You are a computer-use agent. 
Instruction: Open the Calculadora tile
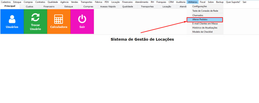pyautogui.click(x=59, y=22)
